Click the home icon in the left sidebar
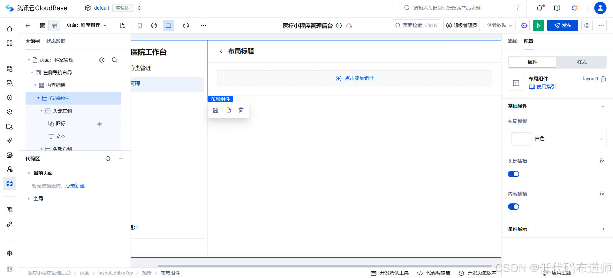Viewport: 613px width, 278px height. pyautogui.click(x=10, y=29)
